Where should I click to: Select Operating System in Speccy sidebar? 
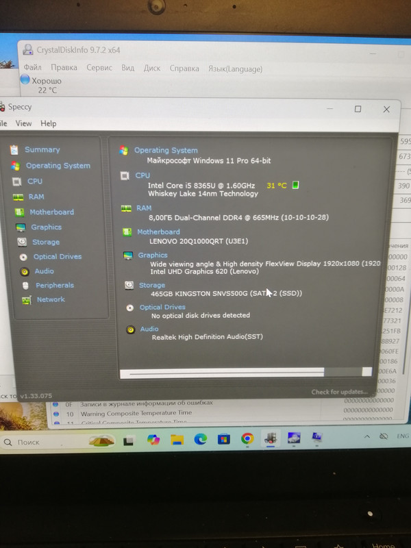[x=58, y=166]
